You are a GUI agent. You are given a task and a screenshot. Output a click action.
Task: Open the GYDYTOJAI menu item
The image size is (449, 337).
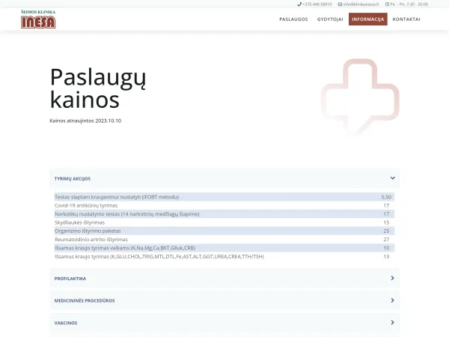pyautogui.click(x=330, y=19)
